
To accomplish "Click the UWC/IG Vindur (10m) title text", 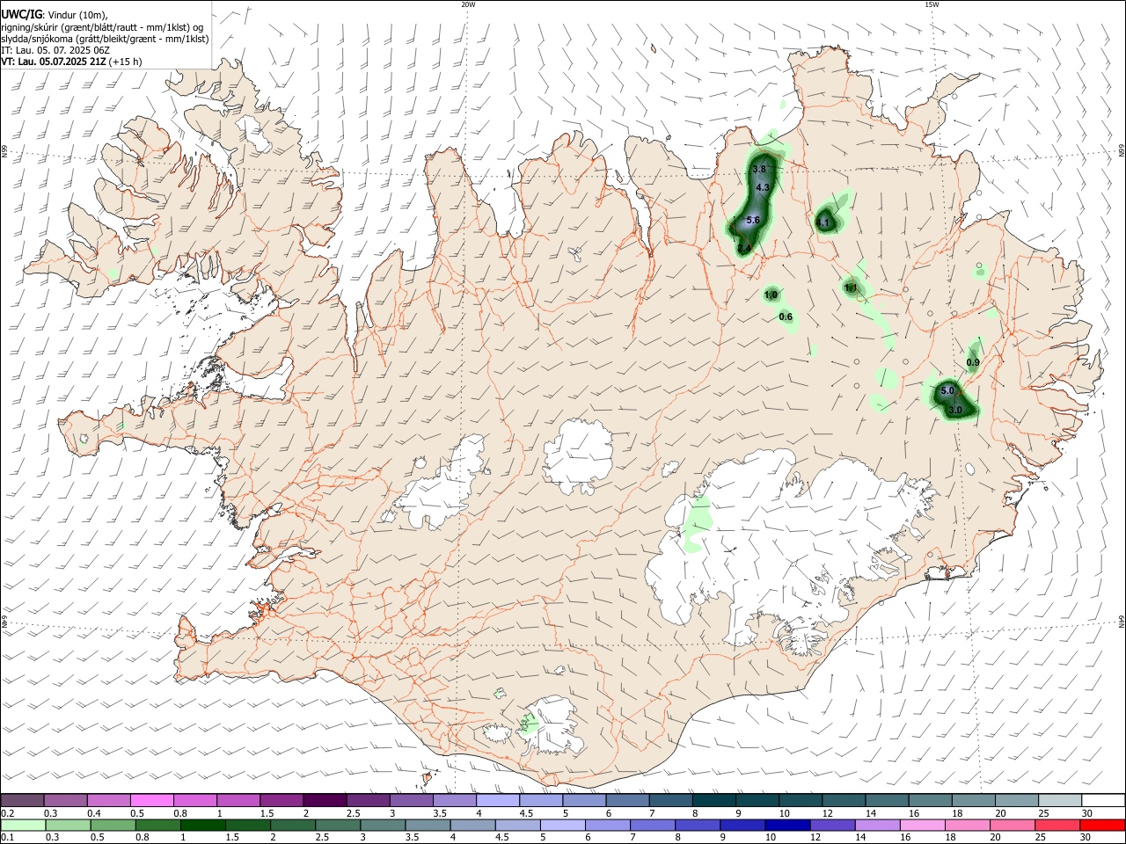I will [55, 14].
